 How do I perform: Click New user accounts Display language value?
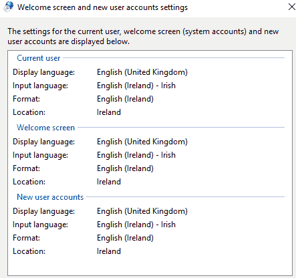(142, 211)
